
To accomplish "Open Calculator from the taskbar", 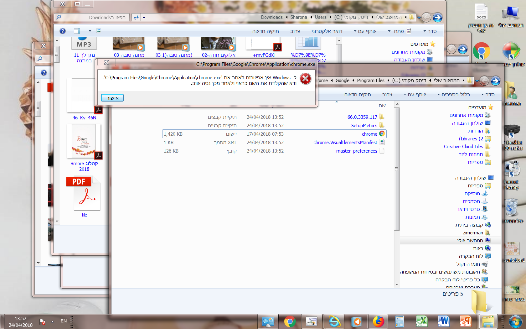I will (x=400, y=321).
